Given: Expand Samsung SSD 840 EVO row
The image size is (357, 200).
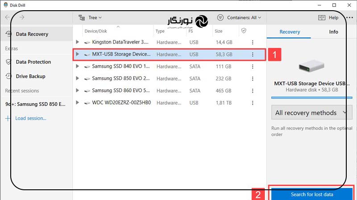Looking at the screenshot, I should (x=77, y=66).
